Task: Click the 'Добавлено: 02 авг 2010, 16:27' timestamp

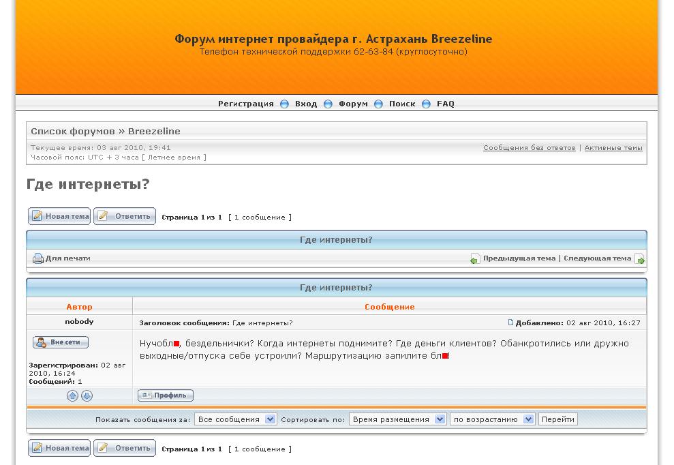Action: (578, 322)
